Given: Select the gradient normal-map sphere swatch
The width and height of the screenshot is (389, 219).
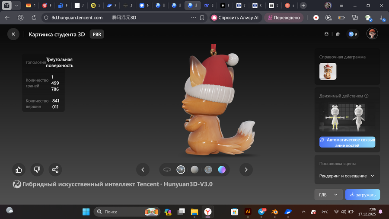Looking at the screenshot, I should coord(222,170).
